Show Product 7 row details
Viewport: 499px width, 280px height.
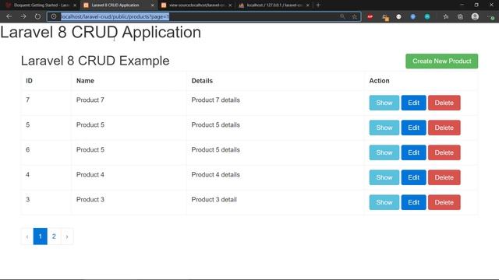pyautogui.click(x=384, y=103)
